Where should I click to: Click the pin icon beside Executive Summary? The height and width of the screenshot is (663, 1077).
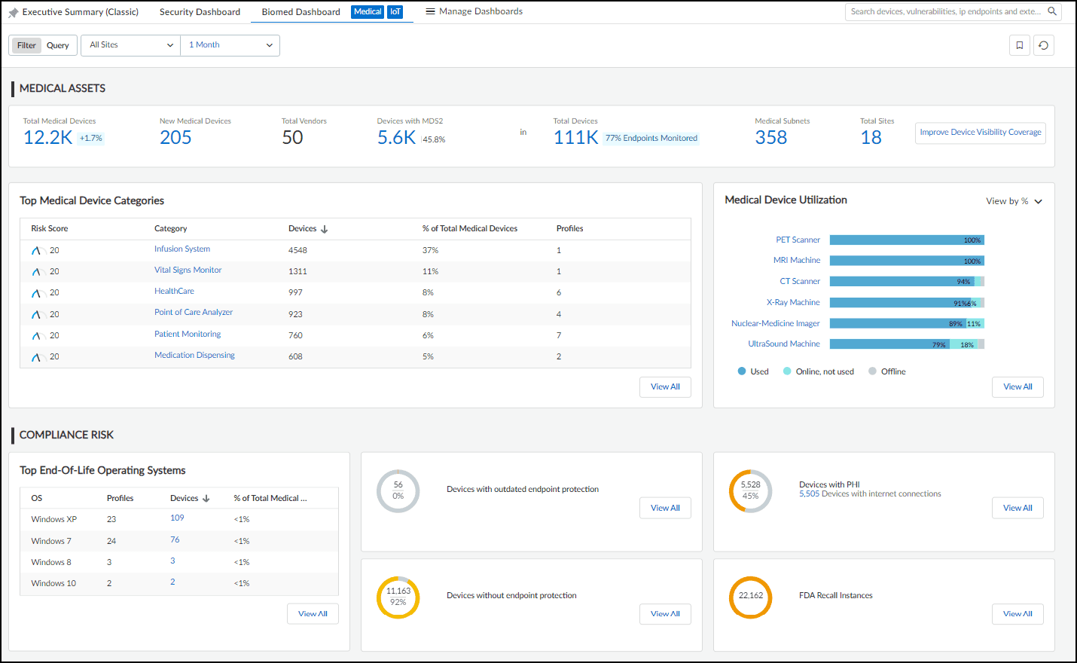click(14, 12)
